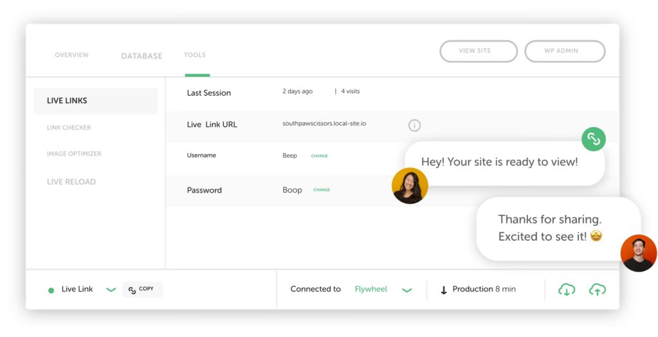This screenshot has height=337, width=658.
Task: Open the View Site button
Action: [x=478, y=51]
